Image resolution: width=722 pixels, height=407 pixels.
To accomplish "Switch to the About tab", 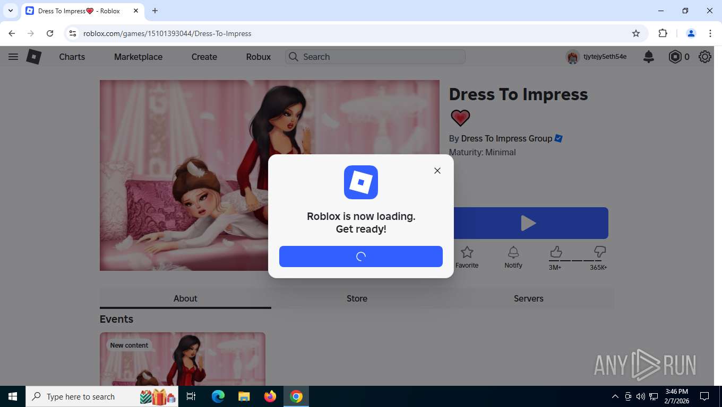I will (x=185, y=298).
